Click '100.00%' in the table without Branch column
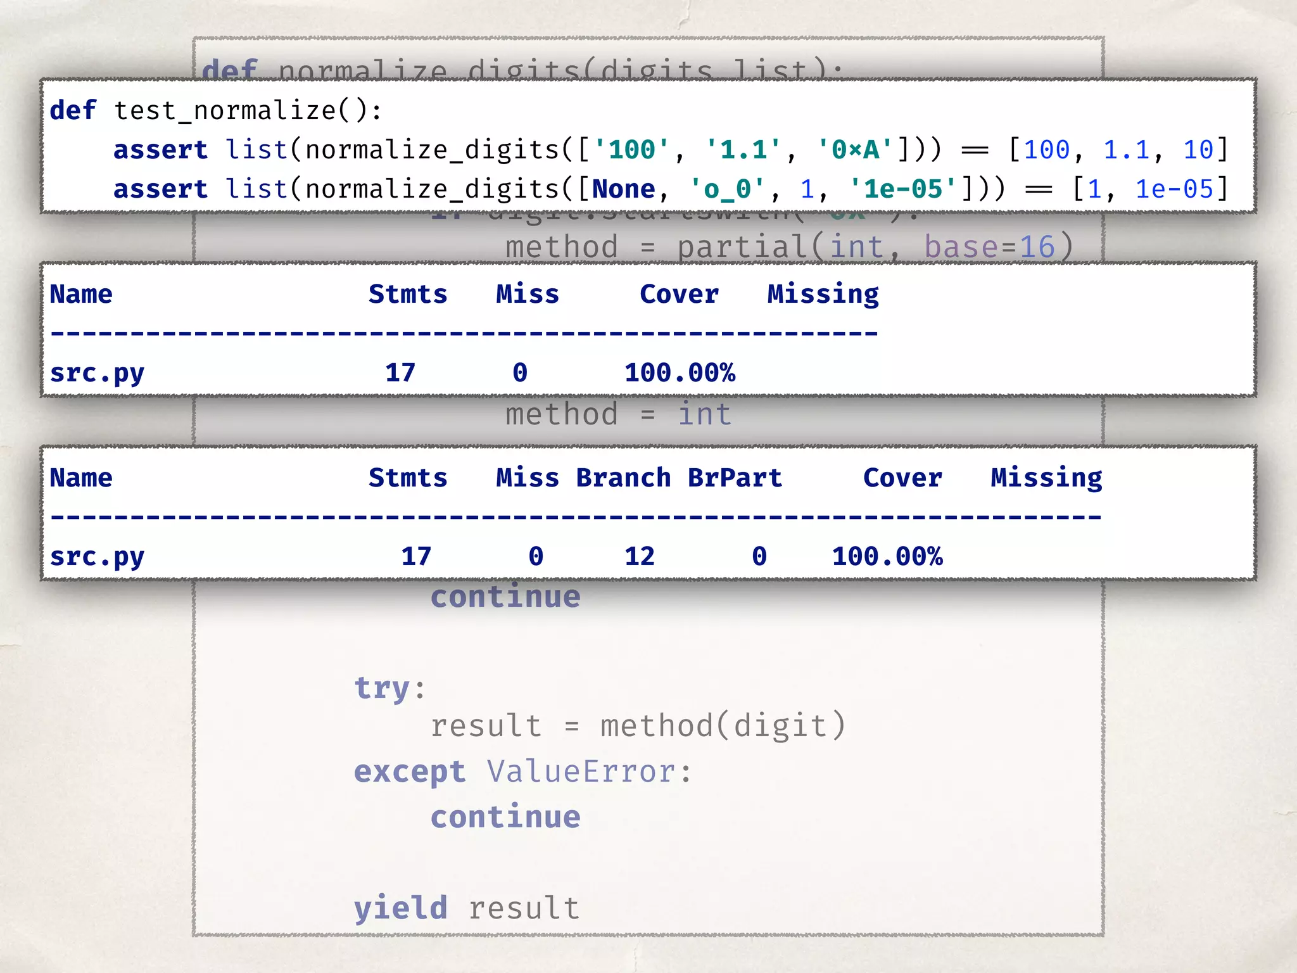The width and height of the screenshot is (1297, 973). coord(680,372)
